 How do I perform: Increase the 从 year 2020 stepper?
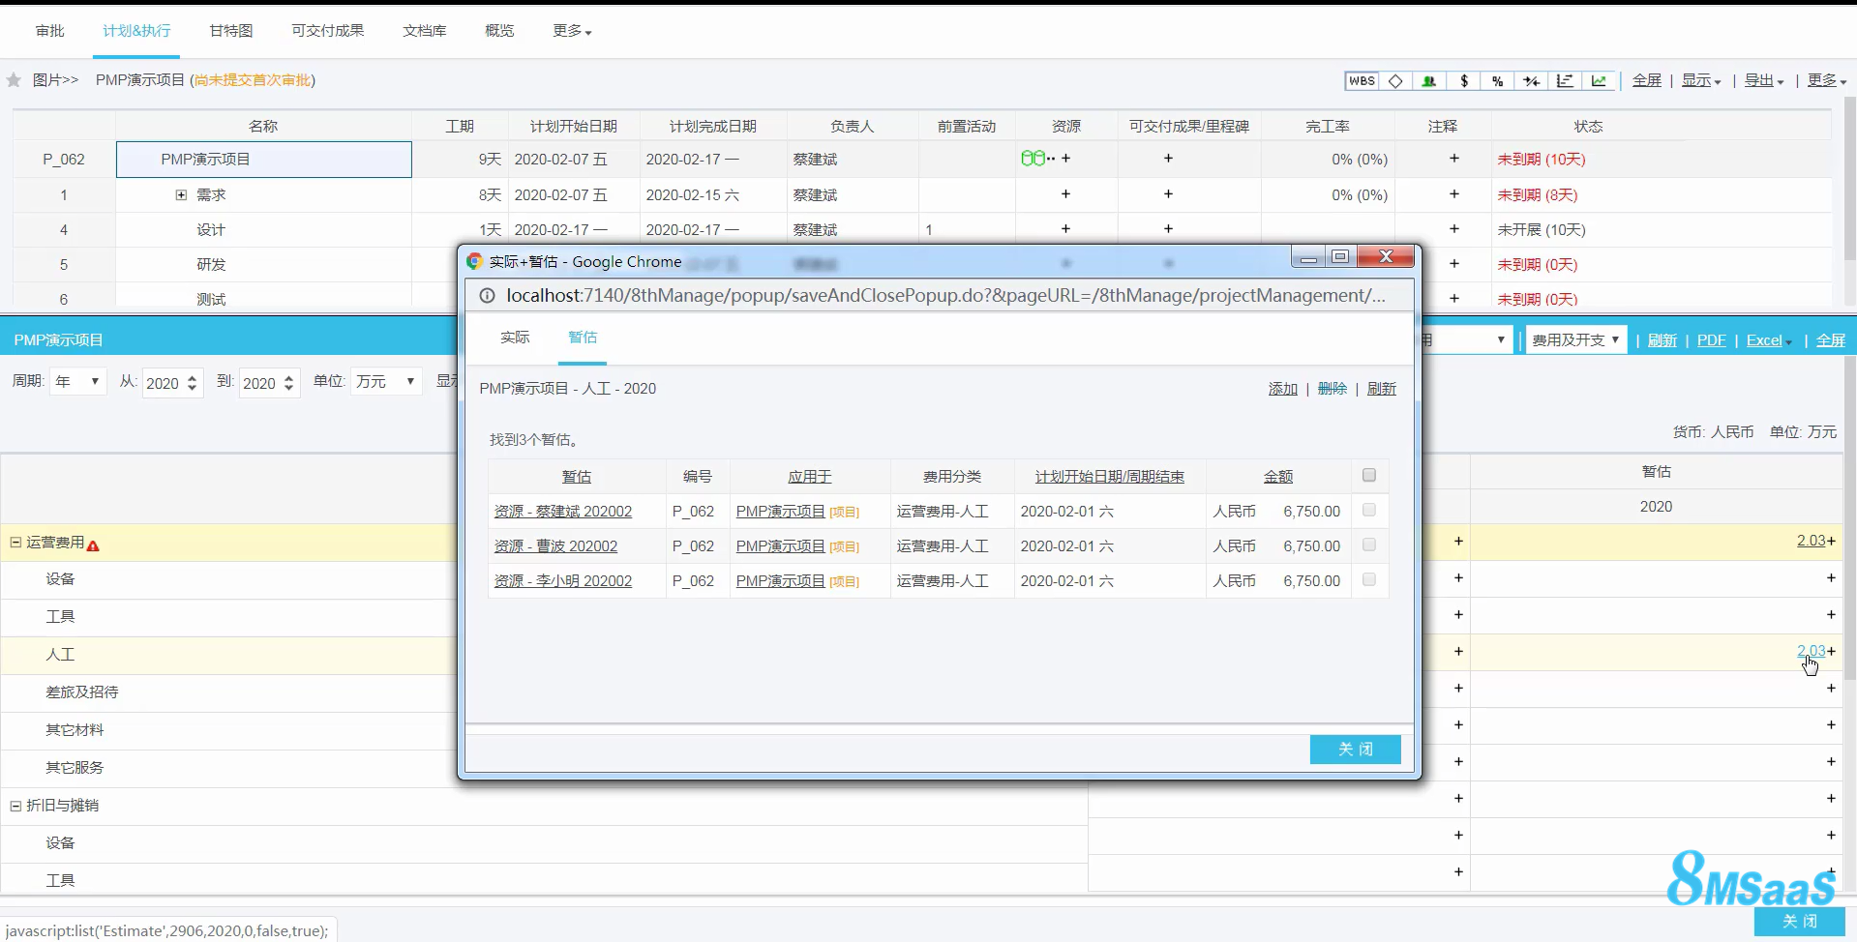click(193, 377)
